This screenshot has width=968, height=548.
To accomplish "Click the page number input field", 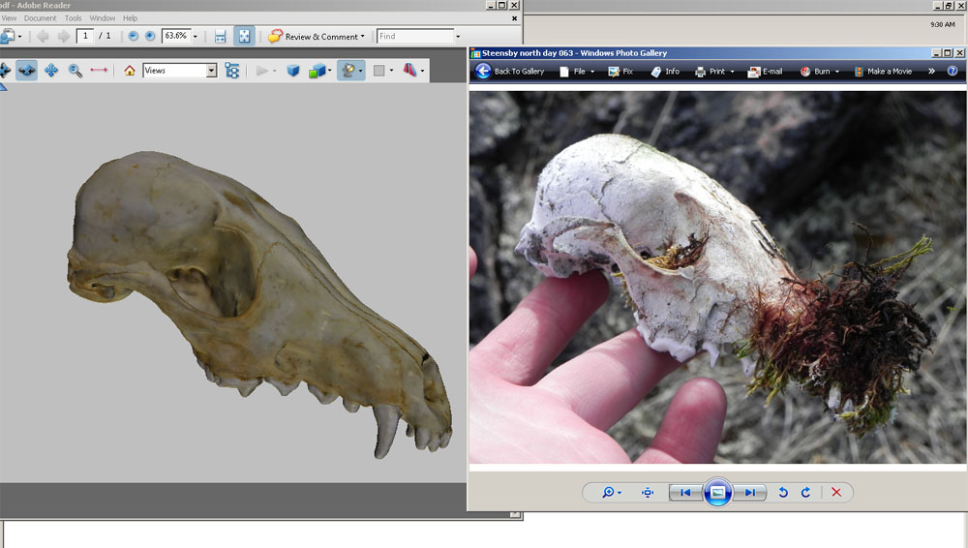I will tap(85, 36).
